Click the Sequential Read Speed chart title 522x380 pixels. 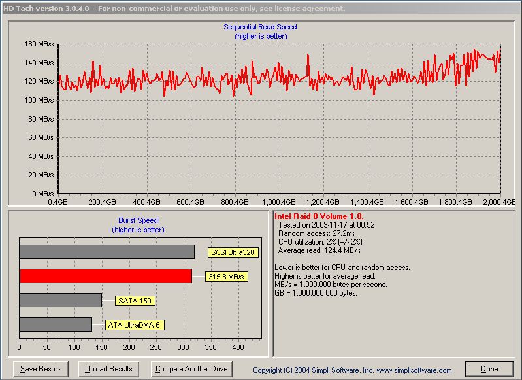click(260, 27)
